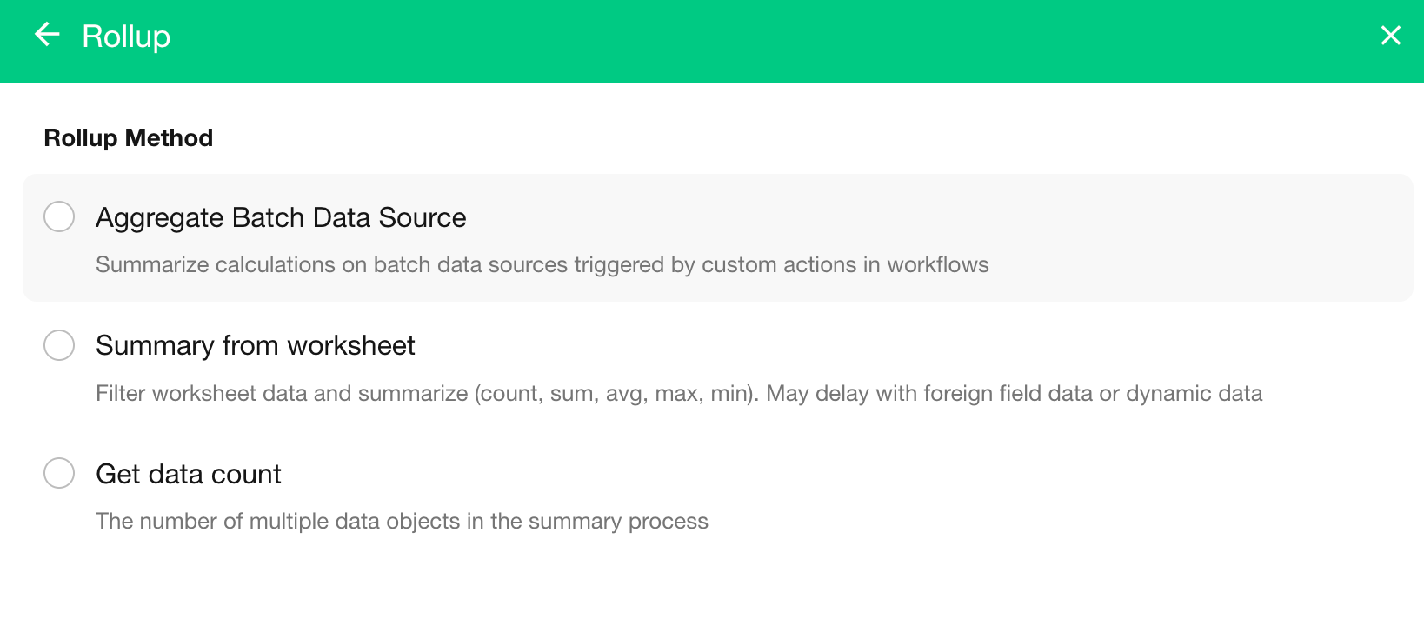Click the back arrow beside Rollup
The width and height of the screenshot is (1424, 626).
(47, 35)
